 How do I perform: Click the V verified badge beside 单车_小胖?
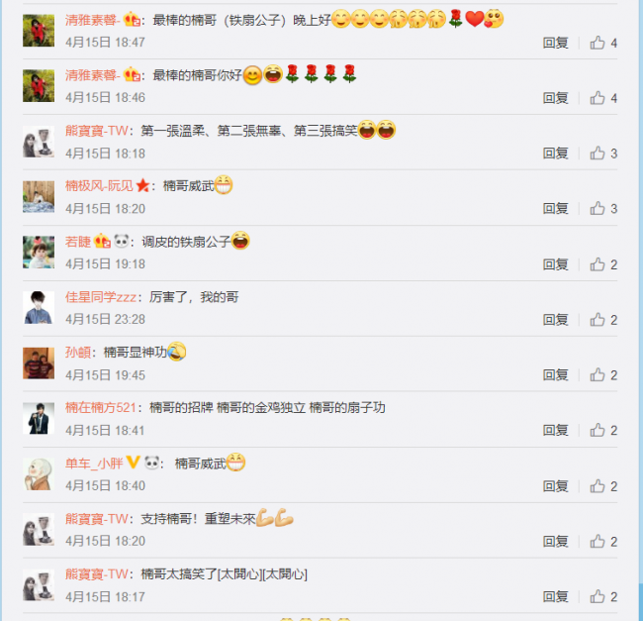(133, 463)
